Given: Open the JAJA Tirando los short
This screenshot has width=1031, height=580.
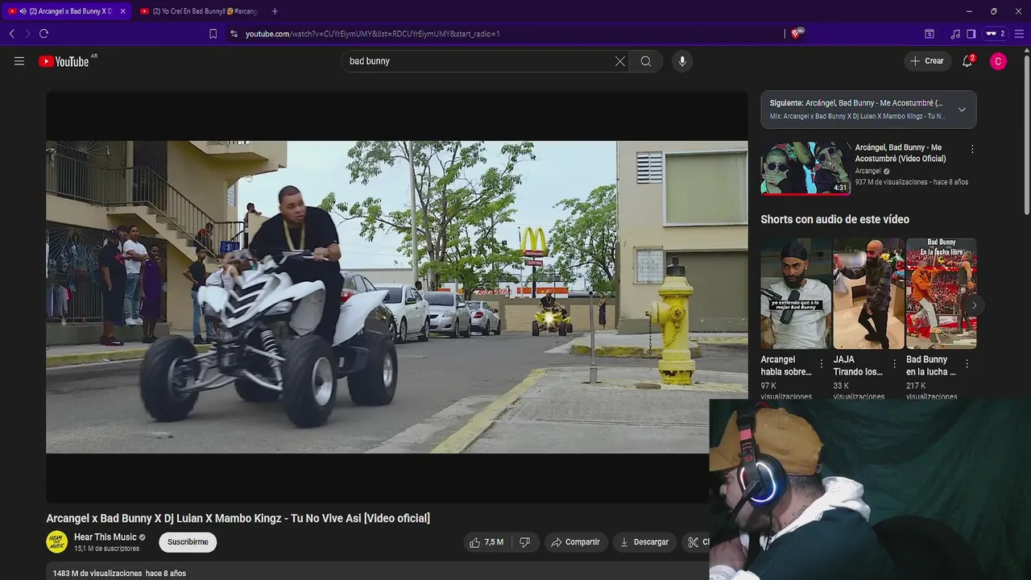Looking at the screenshot, I should 868,293.
